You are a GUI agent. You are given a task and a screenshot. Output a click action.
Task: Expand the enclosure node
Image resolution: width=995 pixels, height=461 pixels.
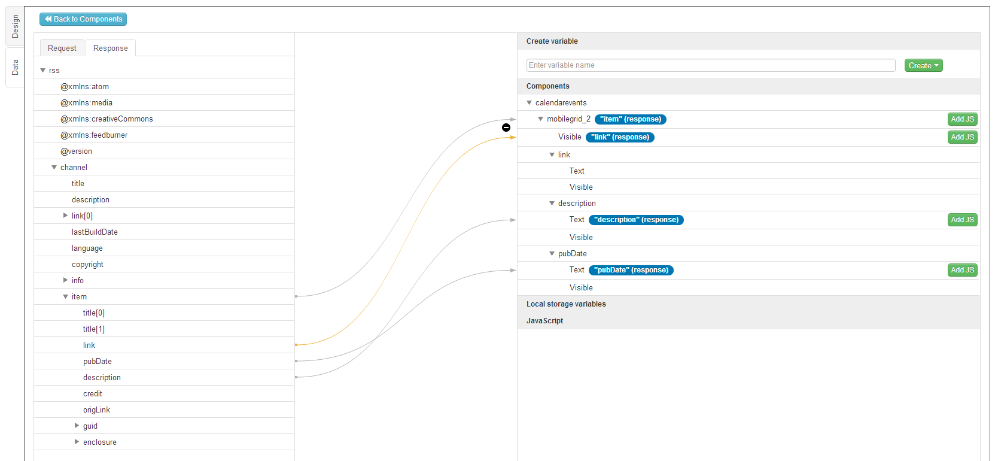[77, 442]
